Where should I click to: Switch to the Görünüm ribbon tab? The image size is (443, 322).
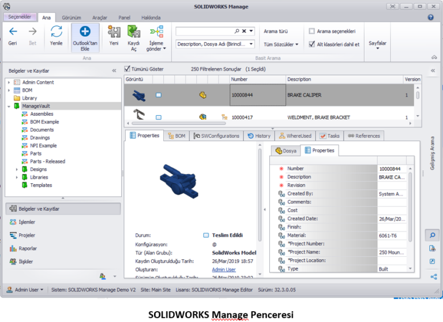tap(71, 18)
